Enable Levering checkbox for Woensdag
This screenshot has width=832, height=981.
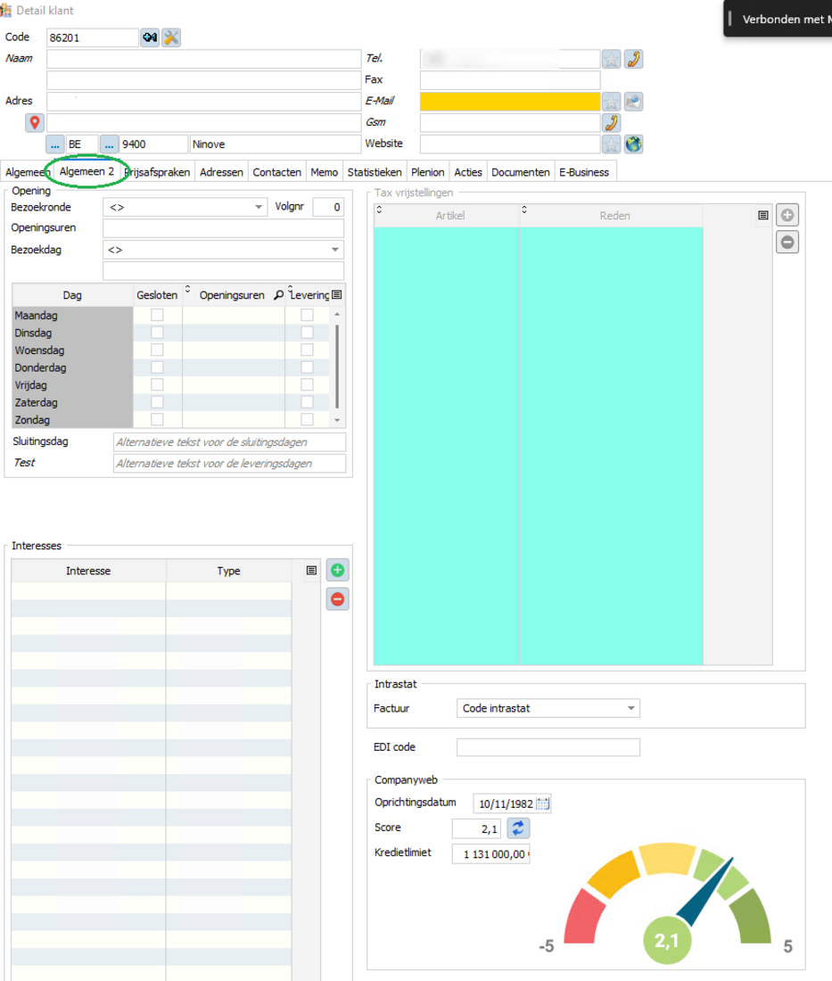307,350
